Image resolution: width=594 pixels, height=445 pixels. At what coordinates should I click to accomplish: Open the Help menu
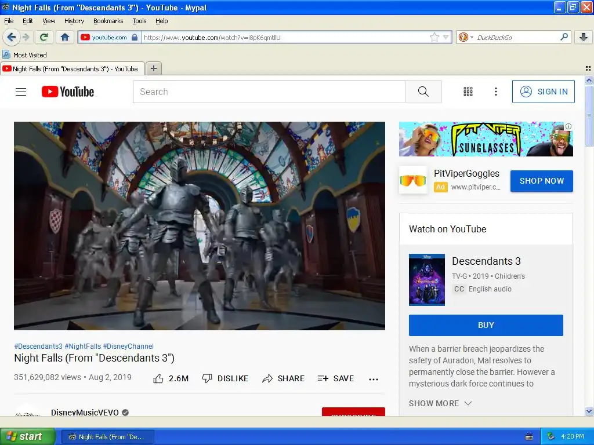(x=161, y=21)
